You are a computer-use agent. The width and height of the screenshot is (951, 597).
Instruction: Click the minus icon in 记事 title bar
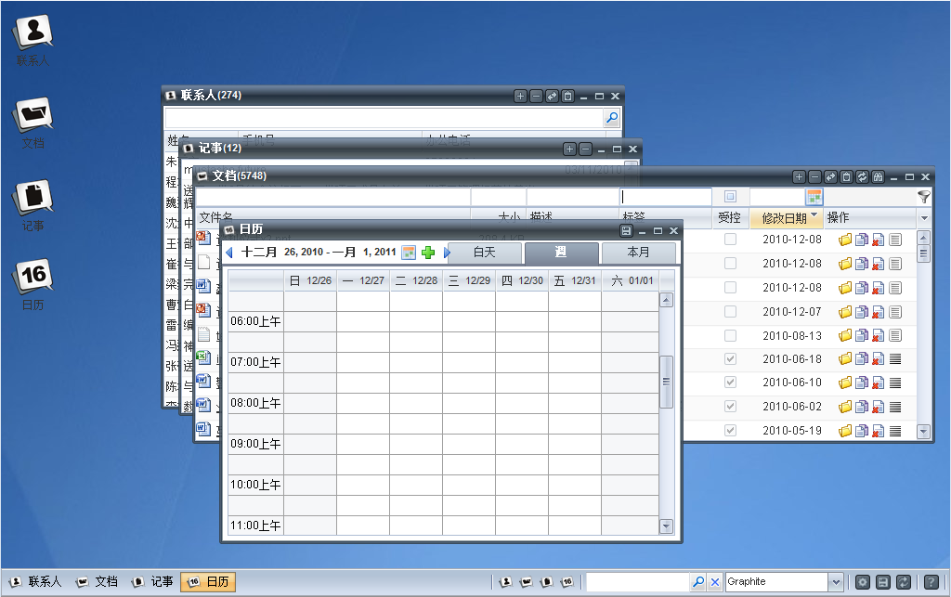coord(585,149)
